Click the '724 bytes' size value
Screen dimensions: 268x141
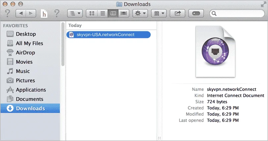(x=217, y=102)
